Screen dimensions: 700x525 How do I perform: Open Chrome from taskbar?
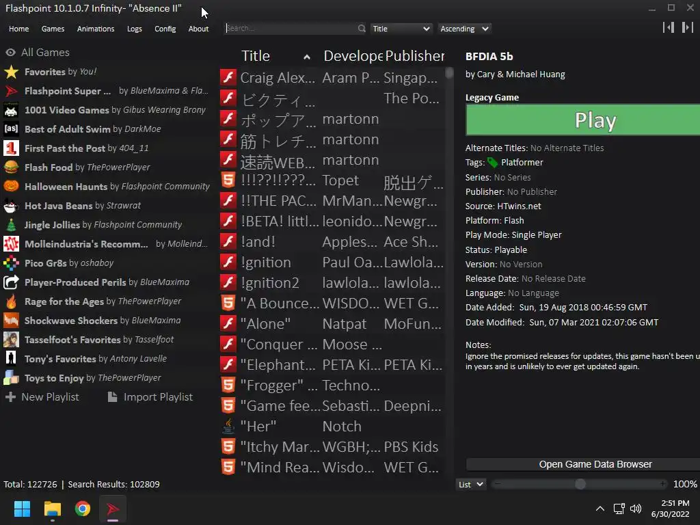(x=83, y=509)
